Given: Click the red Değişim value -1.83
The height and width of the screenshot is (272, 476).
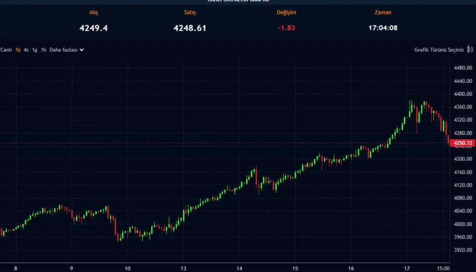Looking at the screenshot, I should [286, 28].
